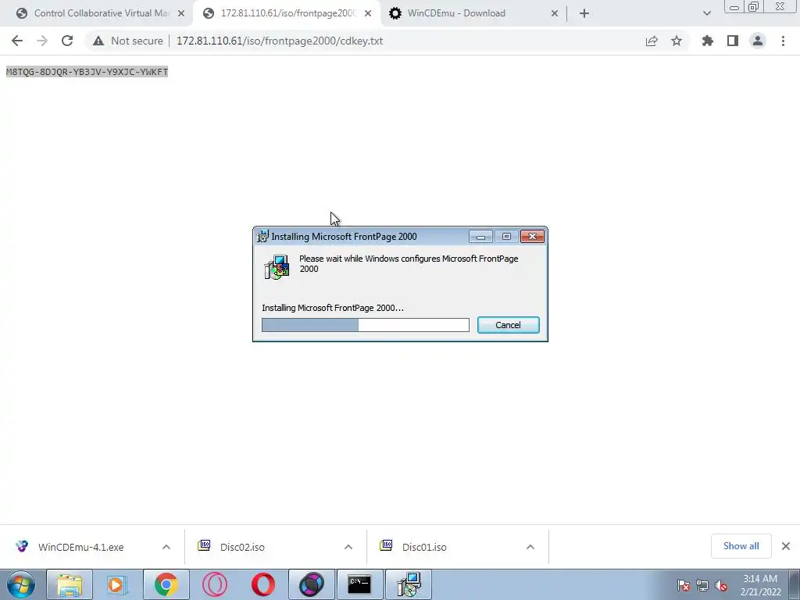Open the Windows Start menu

pos(21,584)
